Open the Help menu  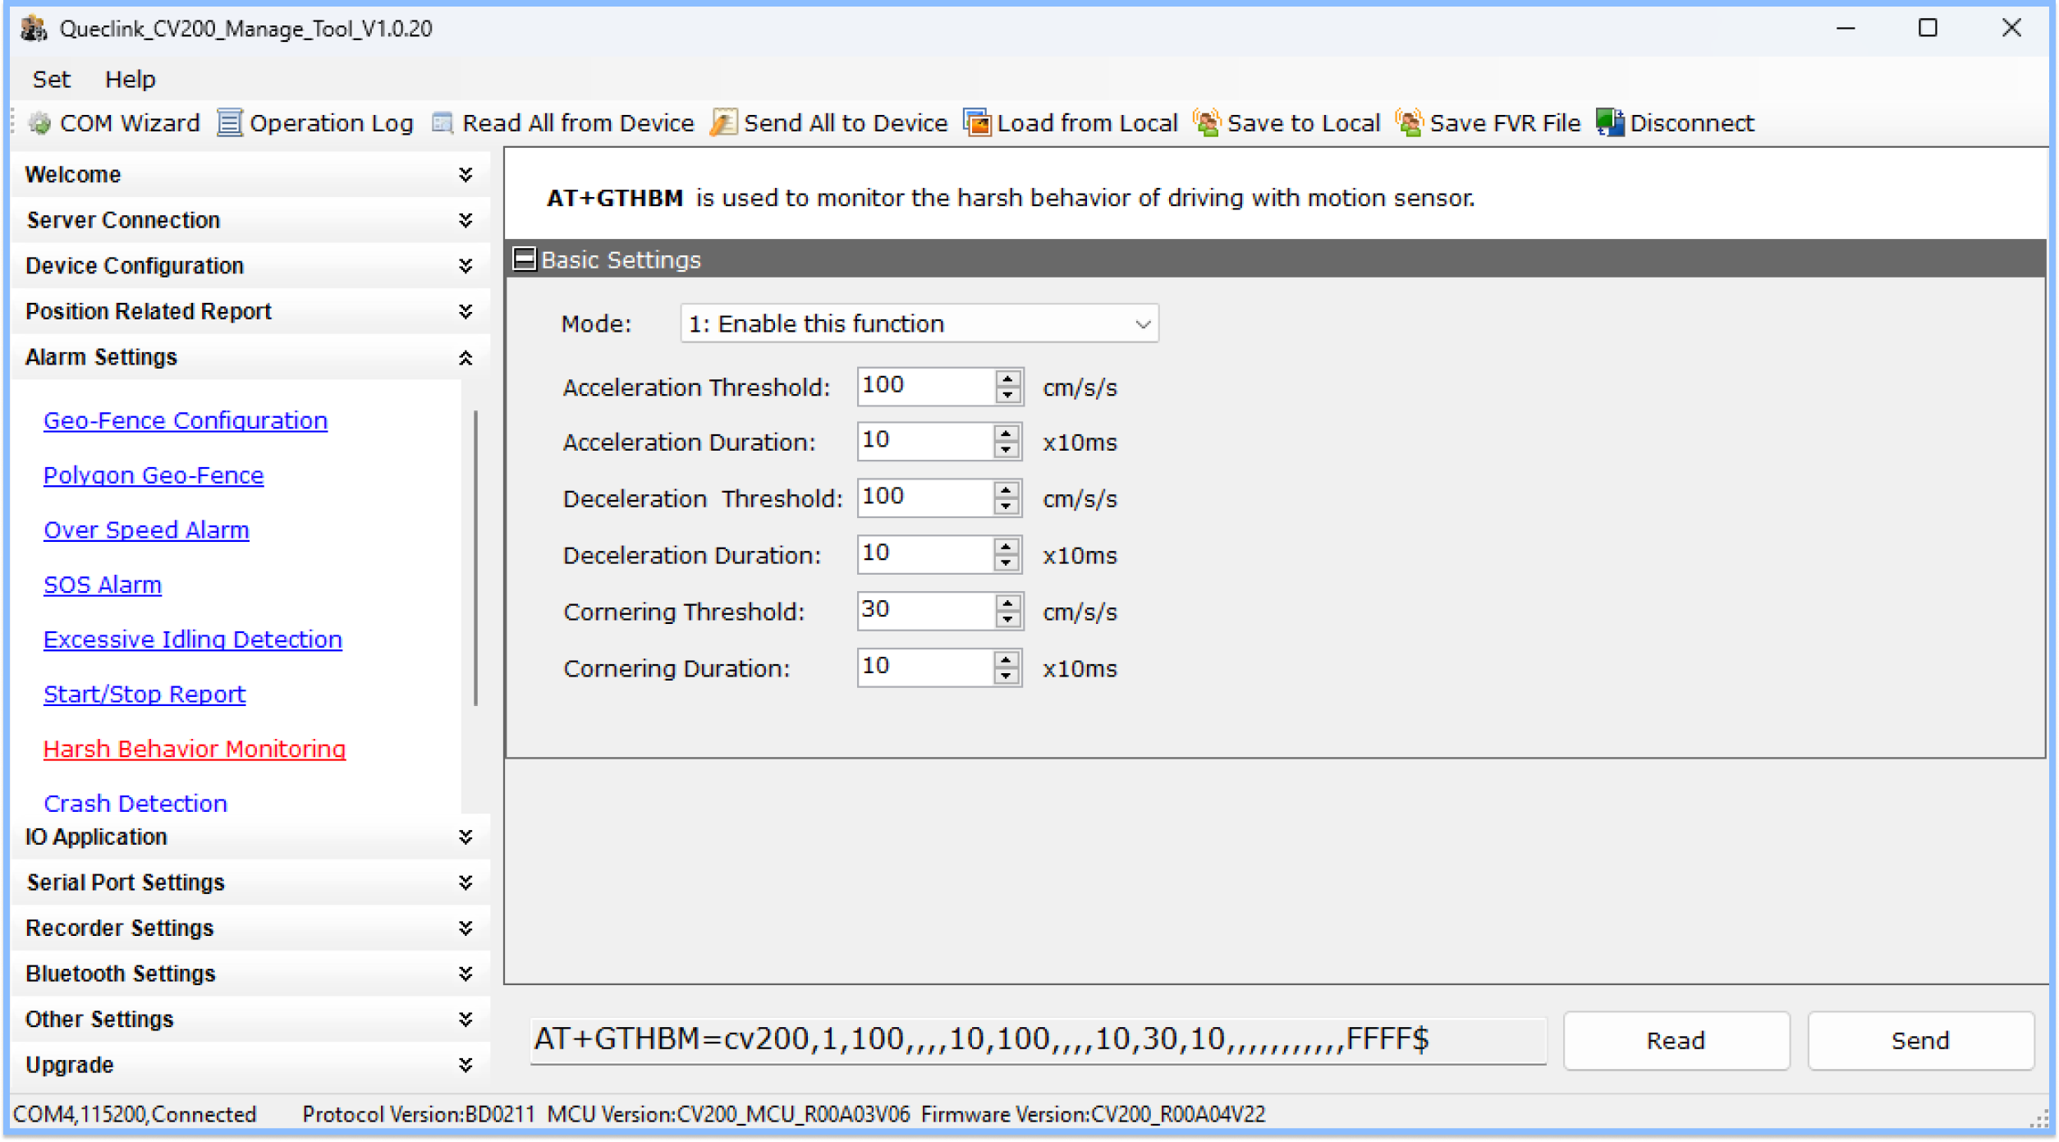(131, 79)
